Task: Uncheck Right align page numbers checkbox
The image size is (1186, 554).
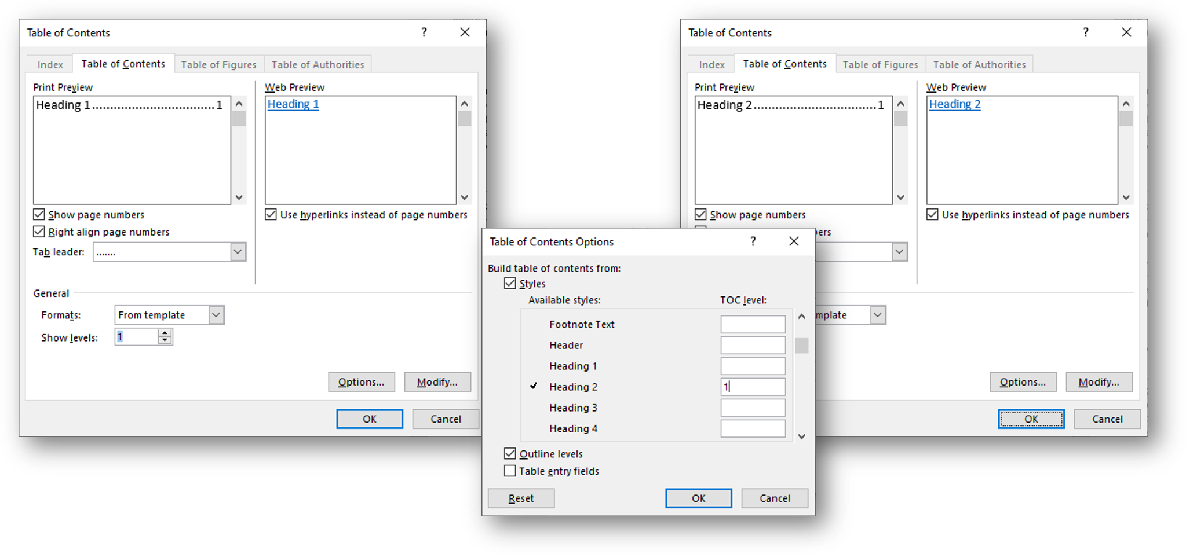Action: (x=39, y=232)
